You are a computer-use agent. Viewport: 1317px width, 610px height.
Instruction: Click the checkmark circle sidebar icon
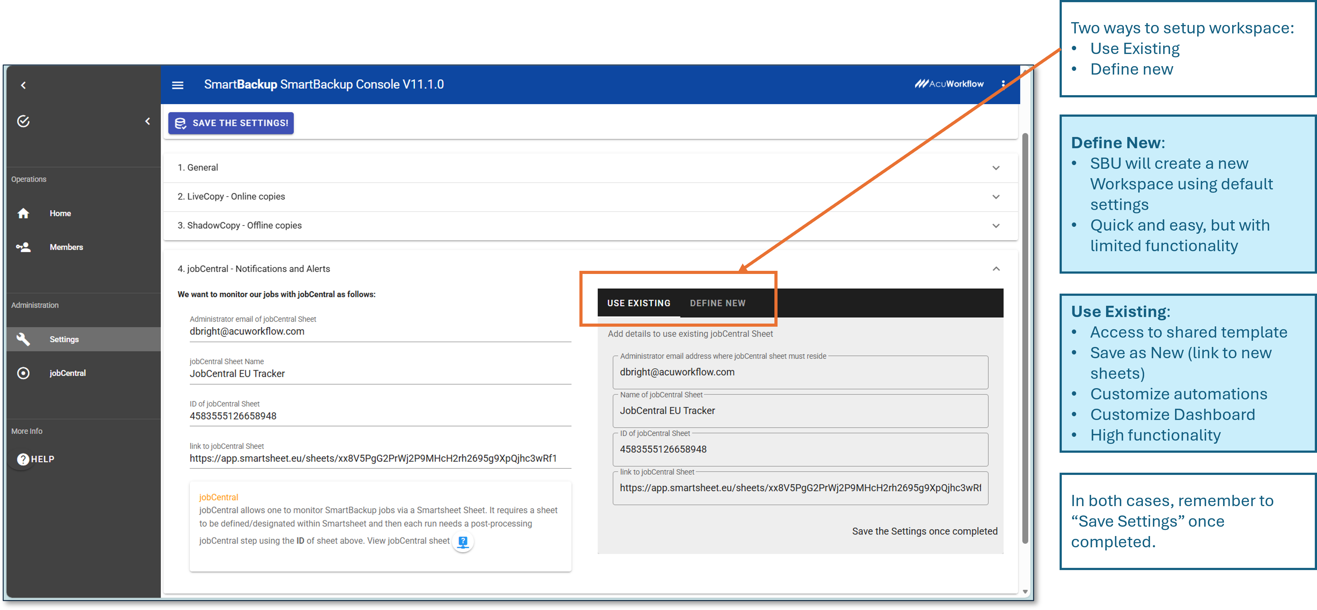tap(23, 121)
